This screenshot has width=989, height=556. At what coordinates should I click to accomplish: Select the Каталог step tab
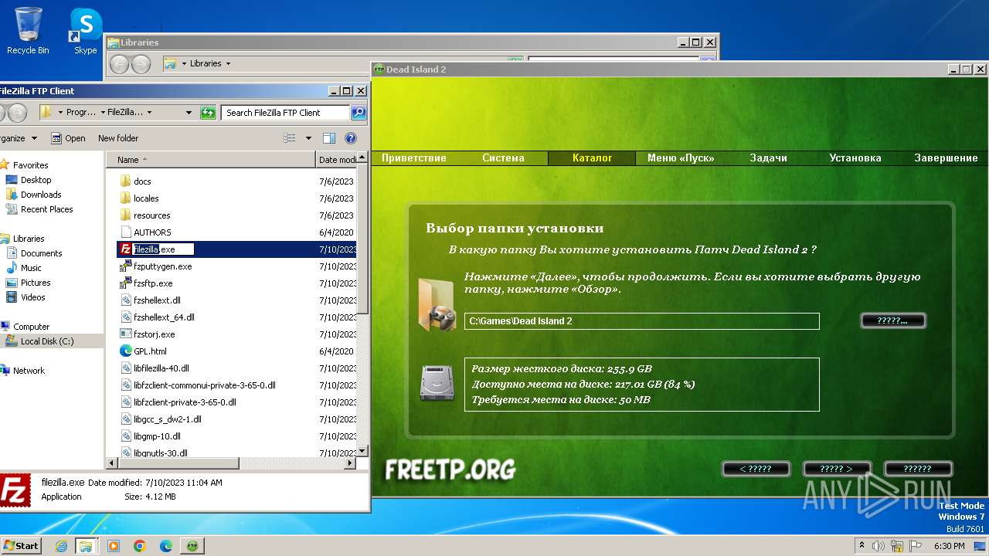click(592, 158)
